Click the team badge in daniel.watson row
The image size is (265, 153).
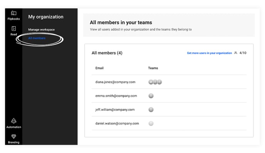click(151, 123)
